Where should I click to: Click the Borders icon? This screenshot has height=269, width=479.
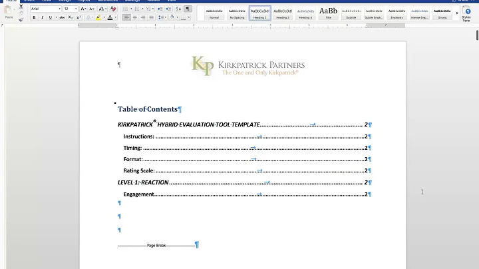click(x=184, y=17)
